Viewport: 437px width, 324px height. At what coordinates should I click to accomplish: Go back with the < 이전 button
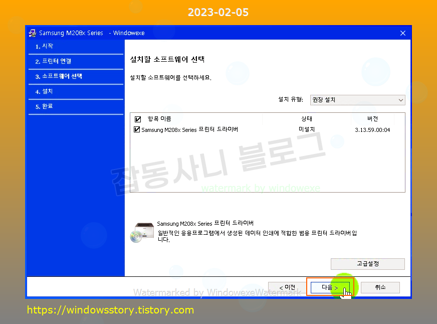point(287,287)
